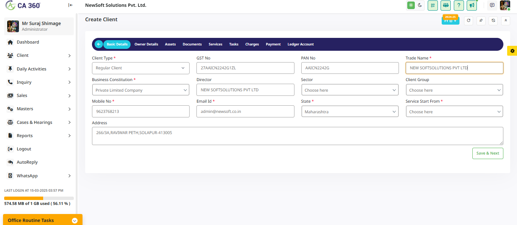Click the CA 360 logo
The height and width of the screenshot is (225, 517).
23,5
